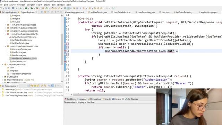Maximize the Package Explorer view
This screenshot has width=222, height=125.
(61, 12)
